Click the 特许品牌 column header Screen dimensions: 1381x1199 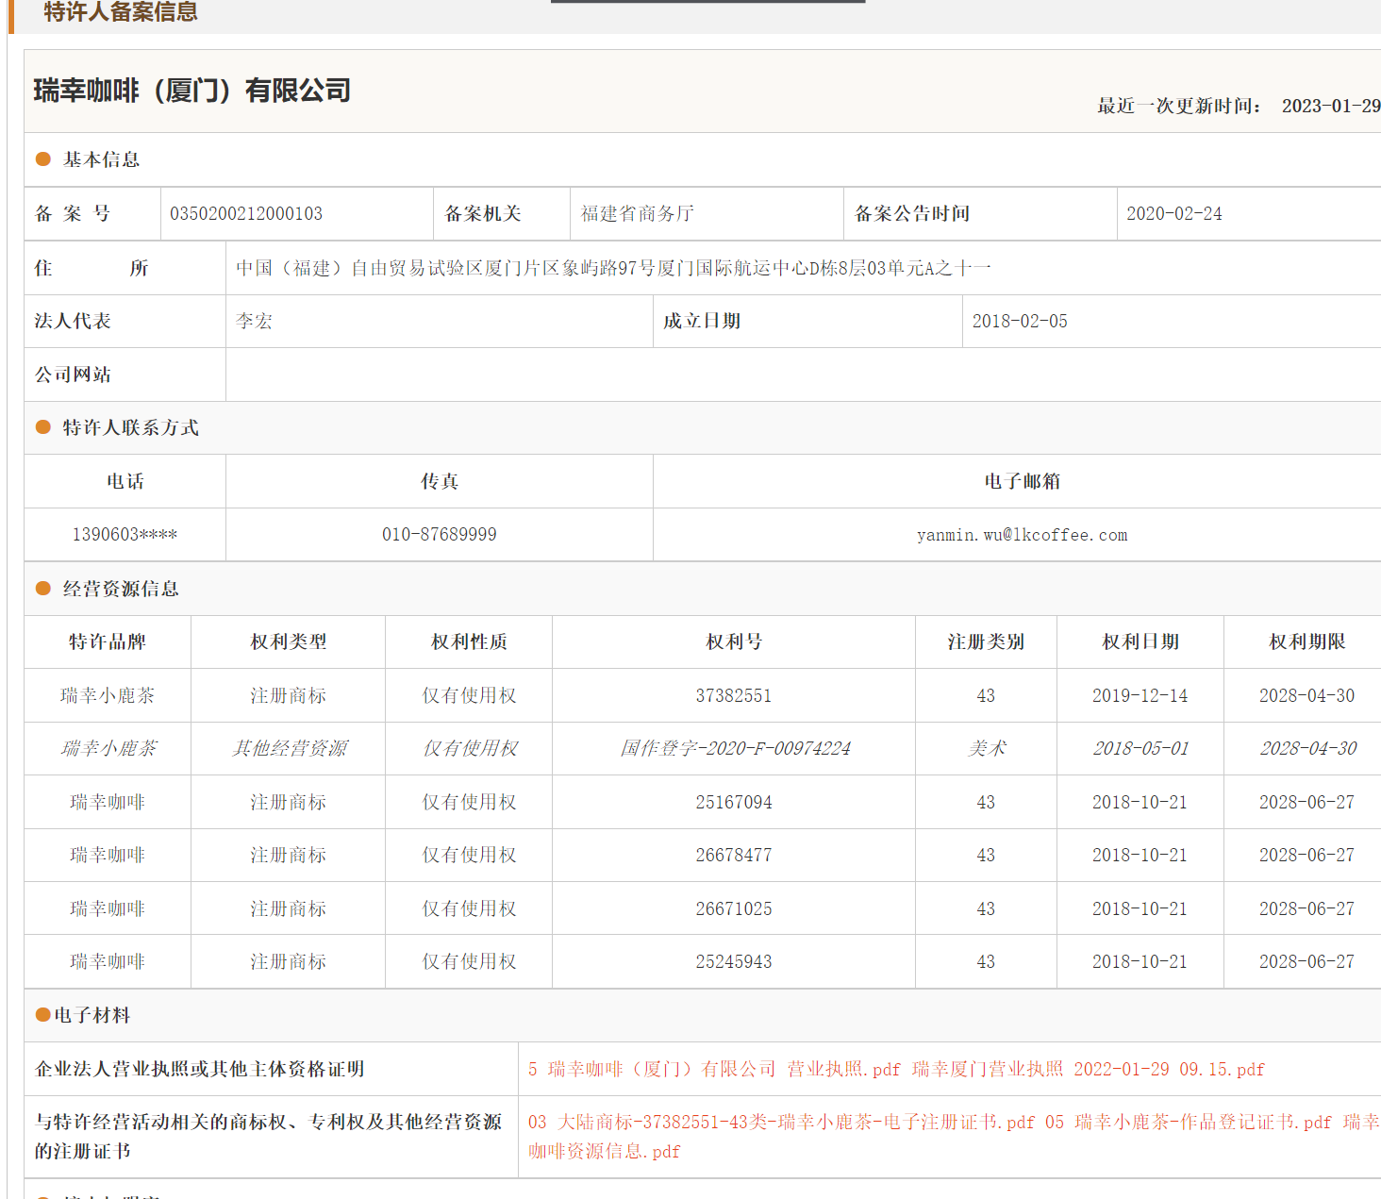pos(108,641)
